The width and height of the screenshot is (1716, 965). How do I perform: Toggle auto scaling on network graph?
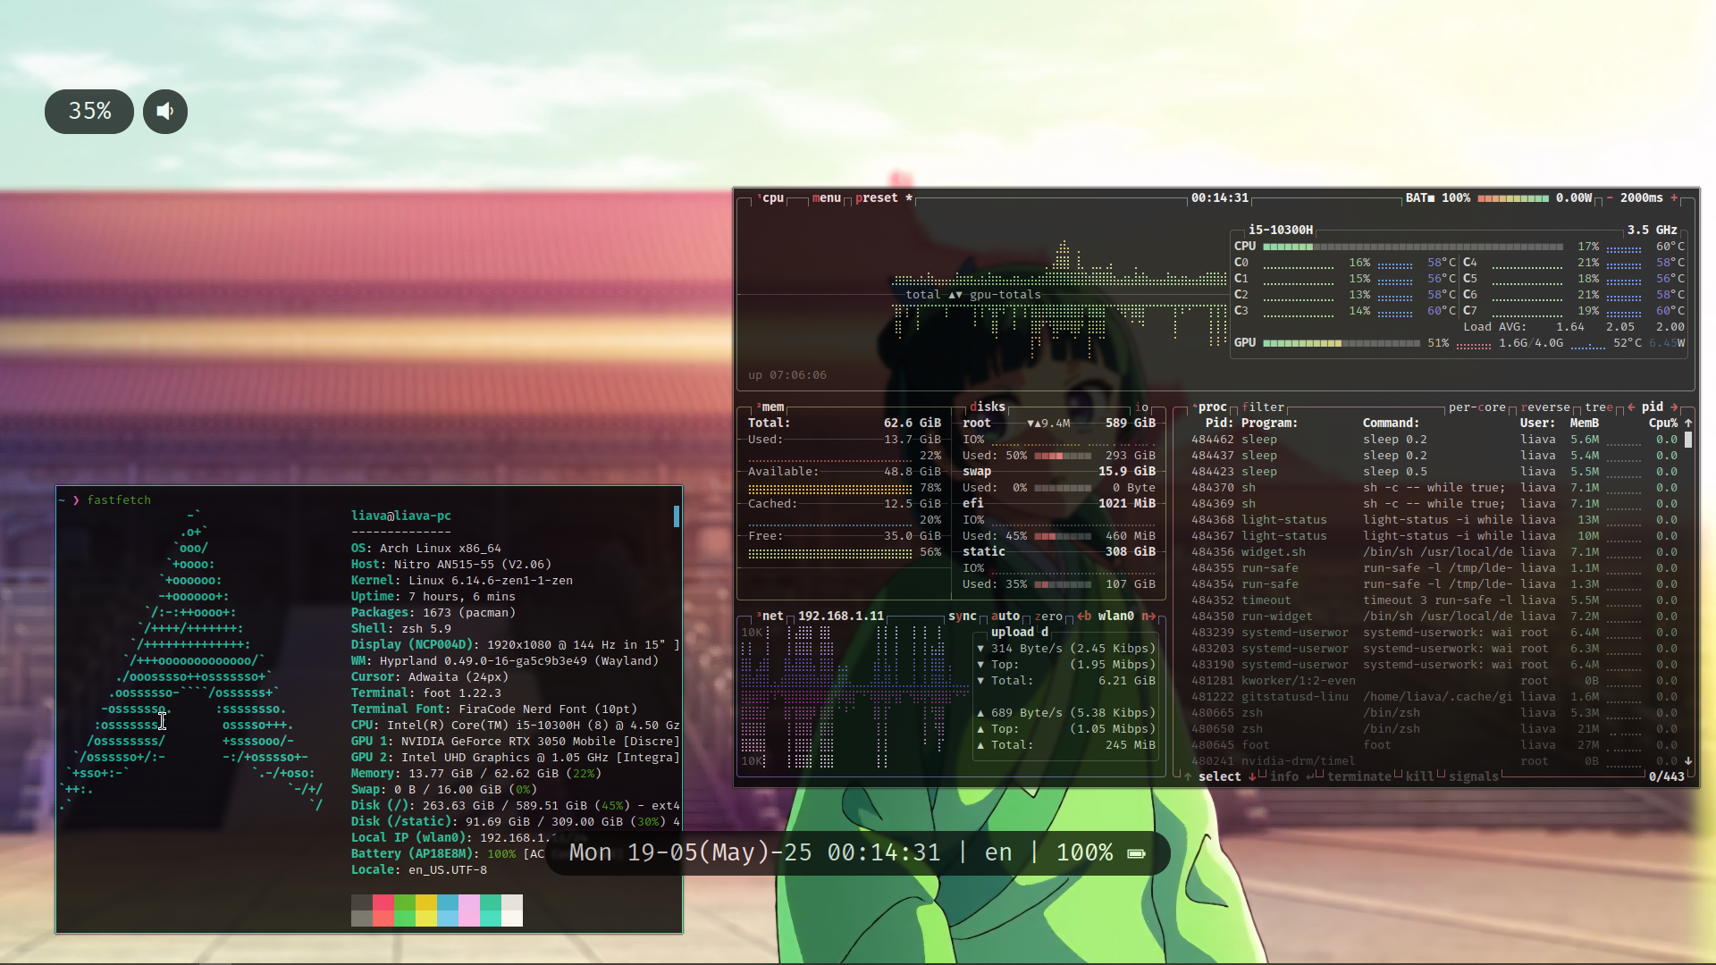pyautogui.click(x=1005, y=616)
